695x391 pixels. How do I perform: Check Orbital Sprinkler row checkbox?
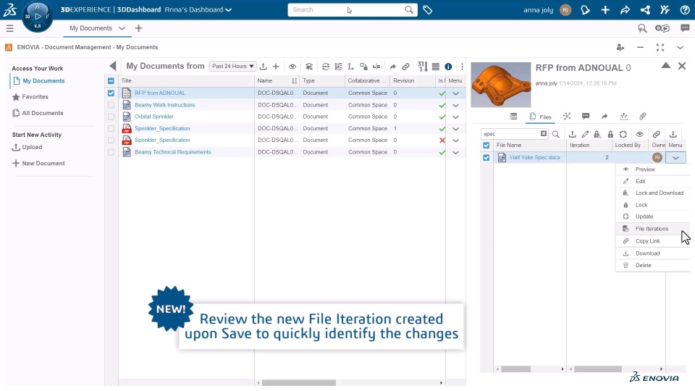click(x=111, y=117)
